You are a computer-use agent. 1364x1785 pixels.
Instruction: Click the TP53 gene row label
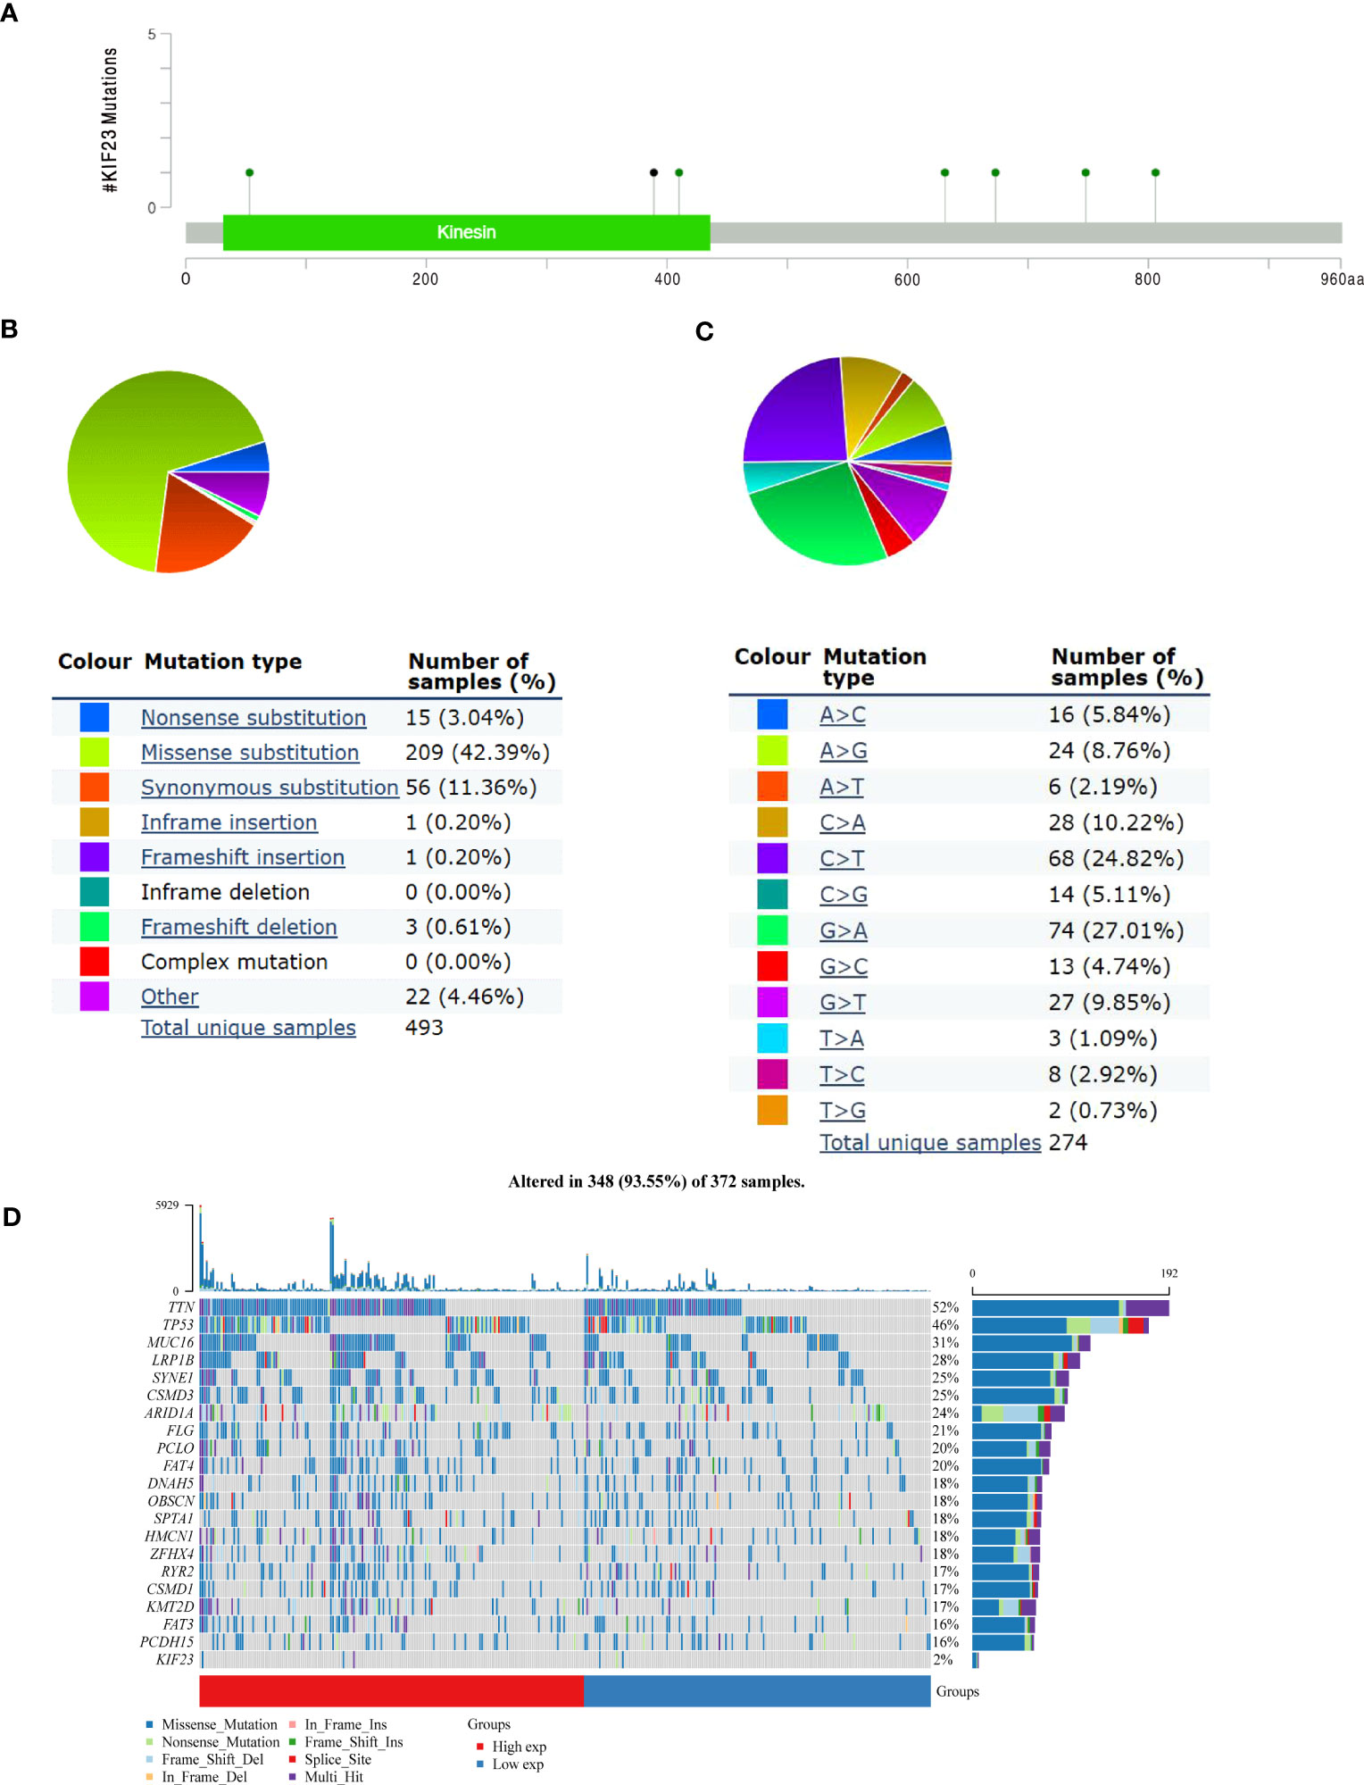point(178,1325)
